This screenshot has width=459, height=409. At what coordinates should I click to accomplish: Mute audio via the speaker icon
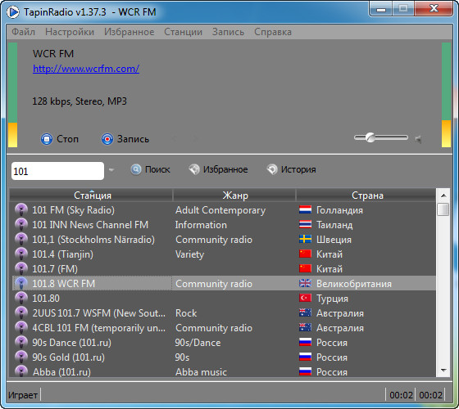coord(418,139)
